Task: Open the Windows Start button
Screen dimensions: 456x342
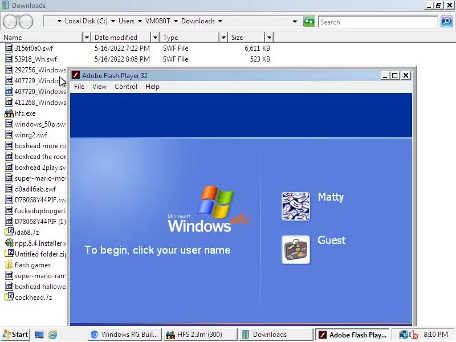Action: 15,335
